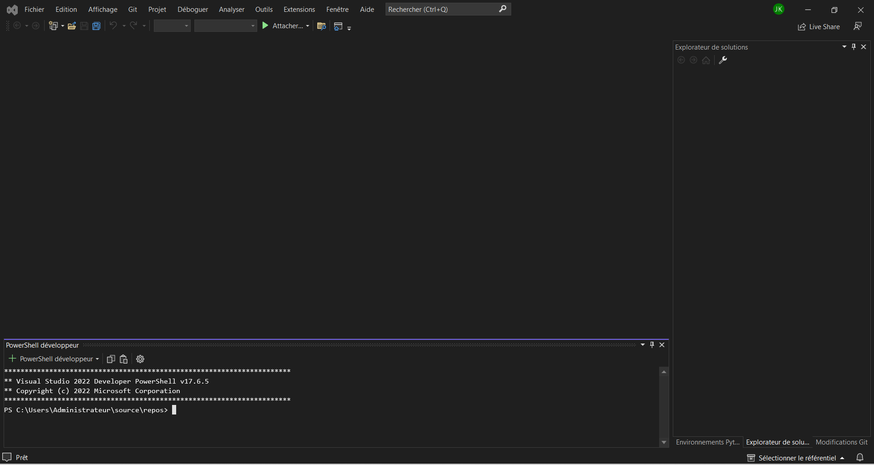Click Solution Explorer Home icon
The width and height of the screenshot is (874, 465).
click(x=706, y=60)
